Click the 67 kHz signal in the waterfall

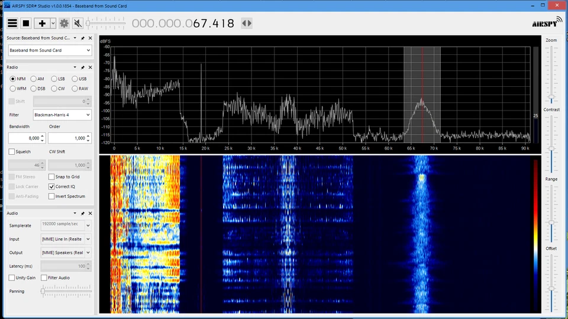(421, 234)
